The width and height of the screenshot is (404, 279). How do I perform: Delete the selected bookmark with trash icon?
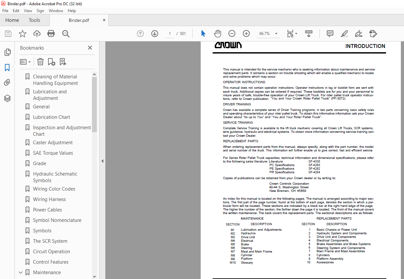tap(40, 62)
